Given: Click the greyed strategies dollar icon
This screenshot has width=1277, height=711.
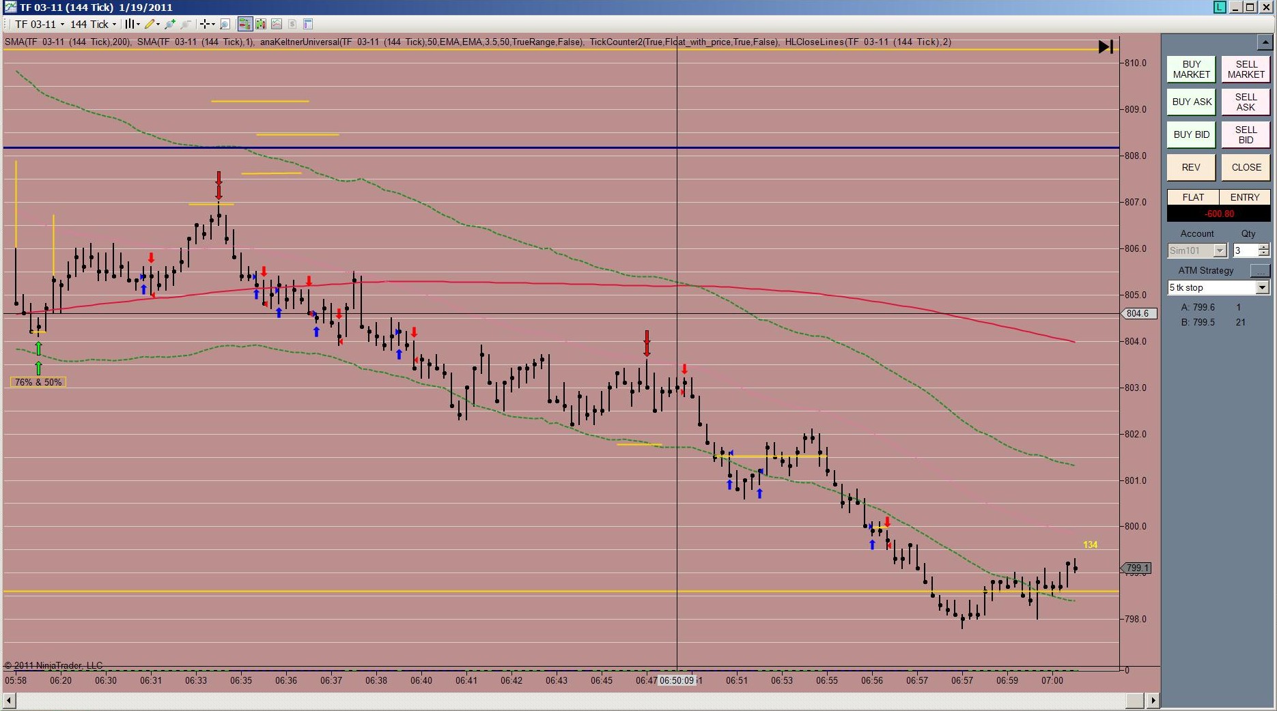Looking at the screenshot, I should pyautogui.click(x=292, y=24).
